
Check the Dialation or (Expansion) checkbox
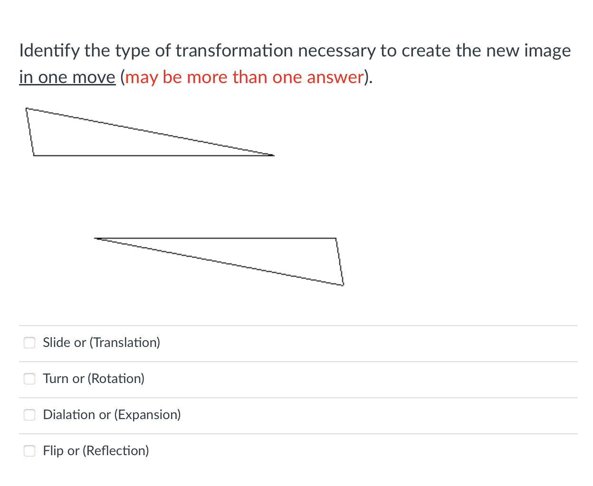coord(29,414)
